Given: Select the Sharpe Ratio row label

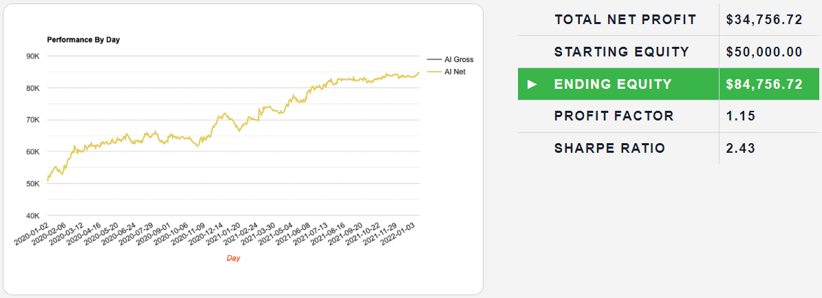Looking at the screenshot, I should pos(609,148).
